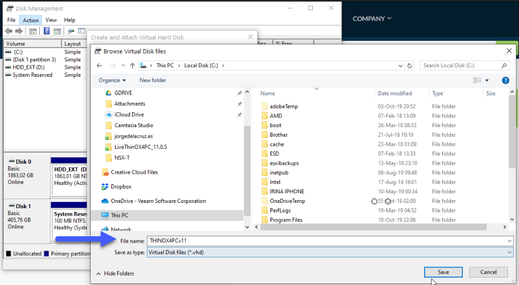Select LiveThinOX4PC_11.0.5 folder
The height and width of the screenshot is (285, 519).
tap(140, 147)
